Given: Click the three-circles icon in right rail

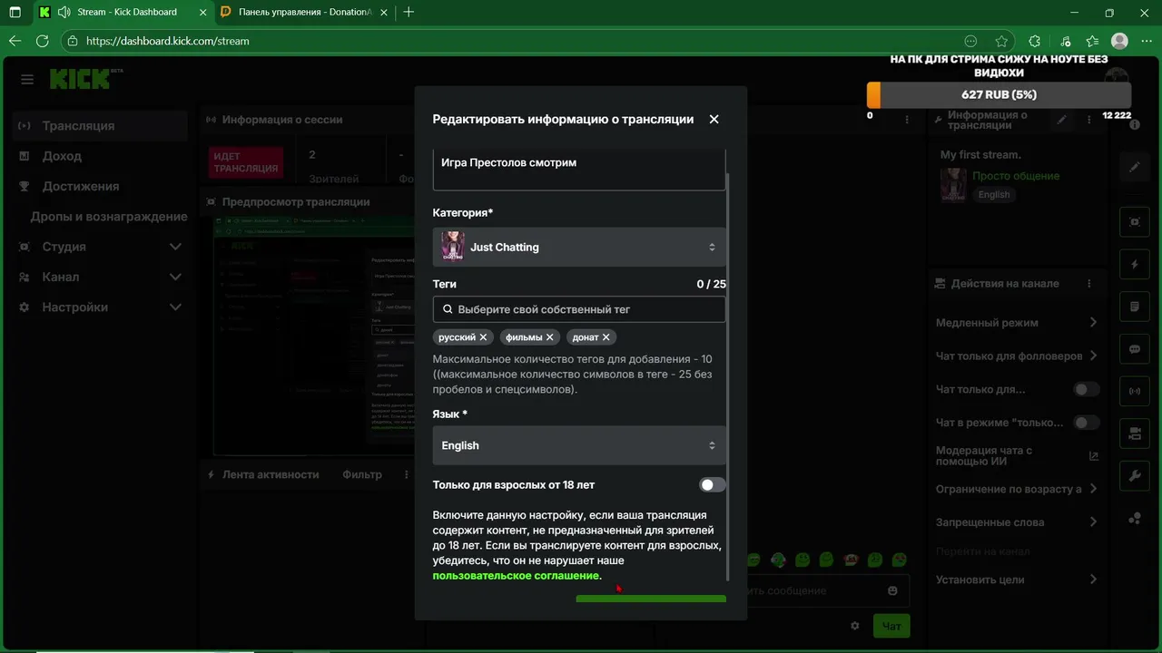Looking at the screenshot, I should coord(1135,519).
